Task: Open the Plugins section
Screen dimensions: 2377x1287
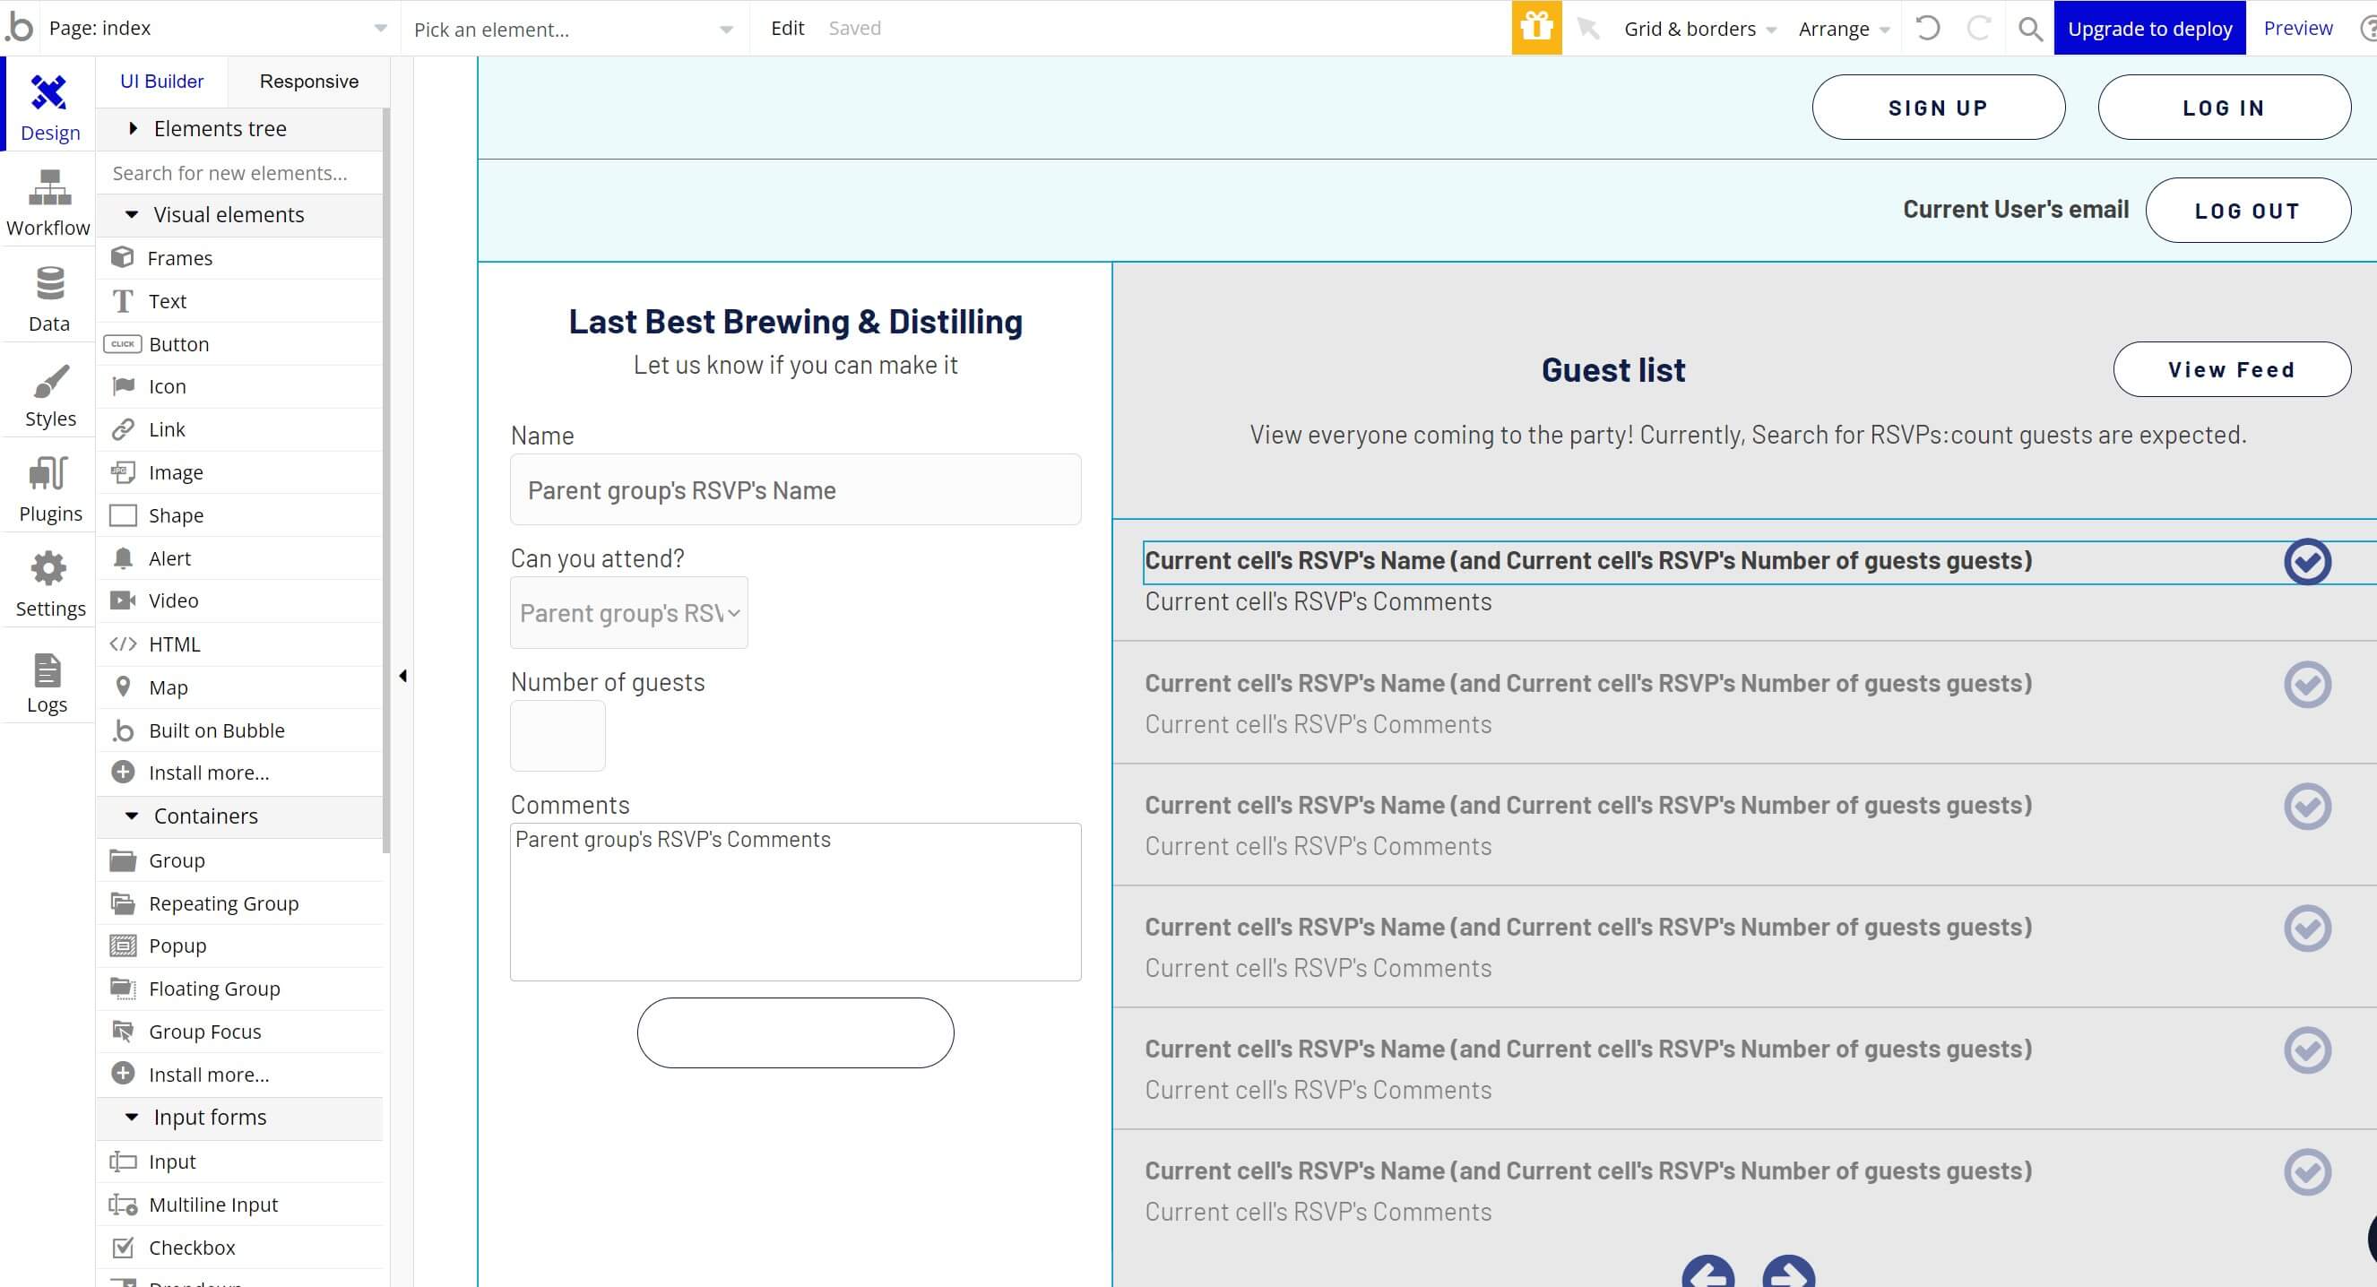Action: [x=50, y=489]
